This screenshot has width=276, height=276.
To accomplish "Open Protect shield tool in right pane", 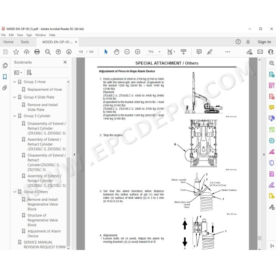I will point(272,163).
